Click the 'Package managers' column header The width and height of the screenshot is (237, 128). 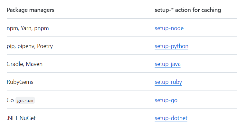pyautogui.click(x=30, y=10)
